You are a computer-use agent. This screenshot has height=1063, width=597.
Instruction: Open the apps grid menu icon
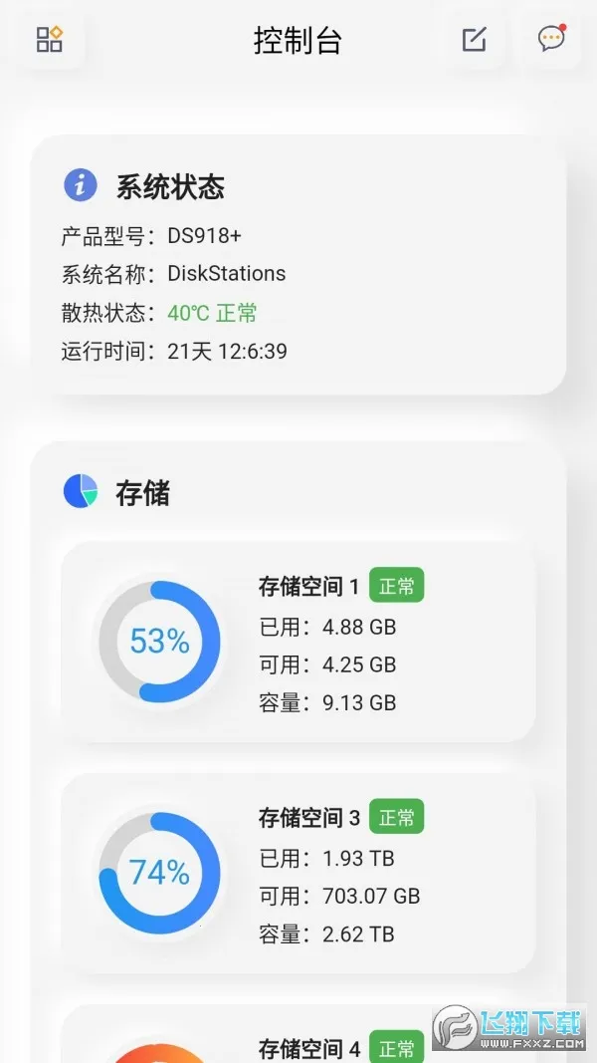[x=49, y=40]
